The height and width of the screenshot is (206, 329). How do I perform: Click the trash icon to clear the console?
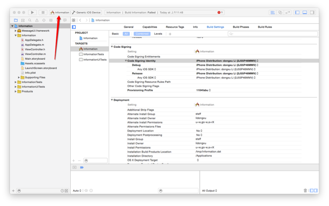(305, 190)
